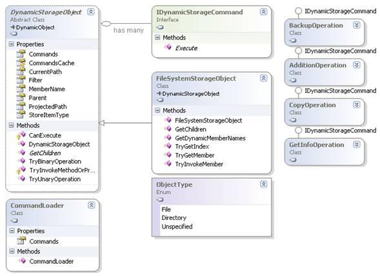Click the TryGetIndex method icon
This screenshot has height=276, width=380.
click(x=168, y=146)
